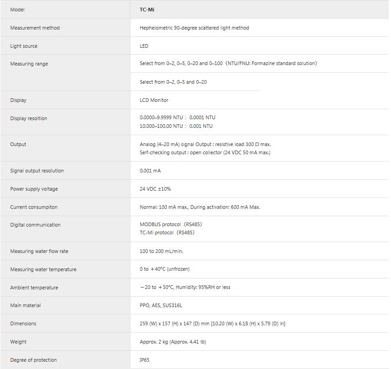Image resolution: width=391 pixels, height=369 pixels.
Task: Select the 0.0001 NTU resolution line
Action: (177, 117)
